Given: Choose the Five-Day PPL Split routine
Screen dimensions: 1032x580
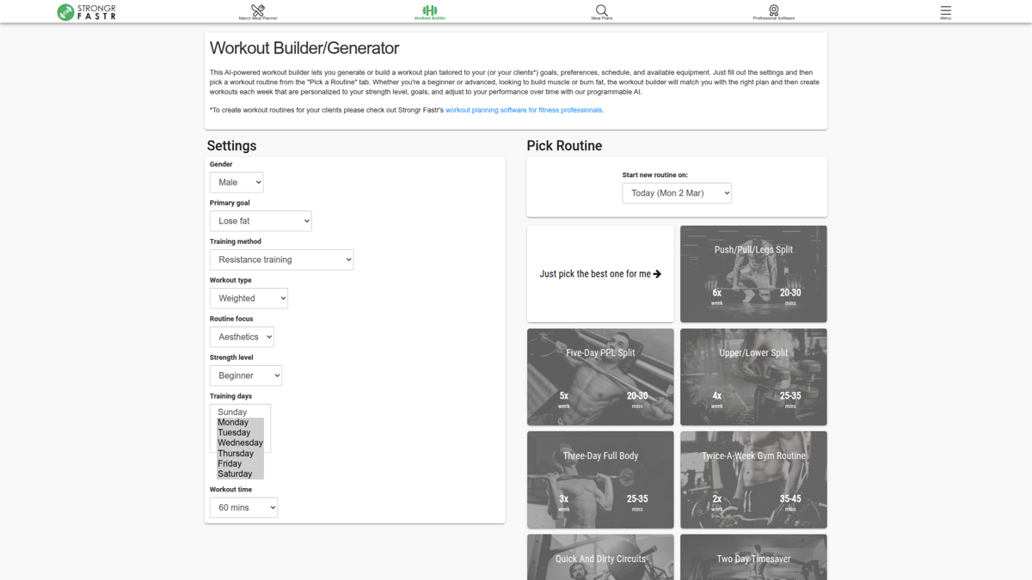Looking at the screenshot, I should click(599, 376).
